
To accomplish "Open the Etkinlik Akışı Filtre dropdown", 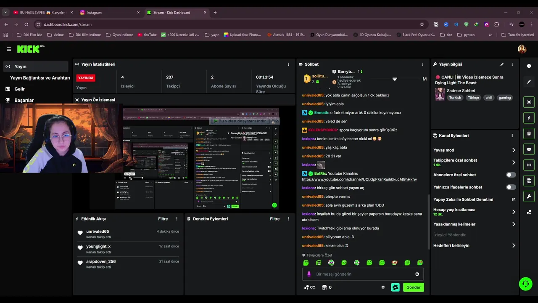I will pos(163,219).
